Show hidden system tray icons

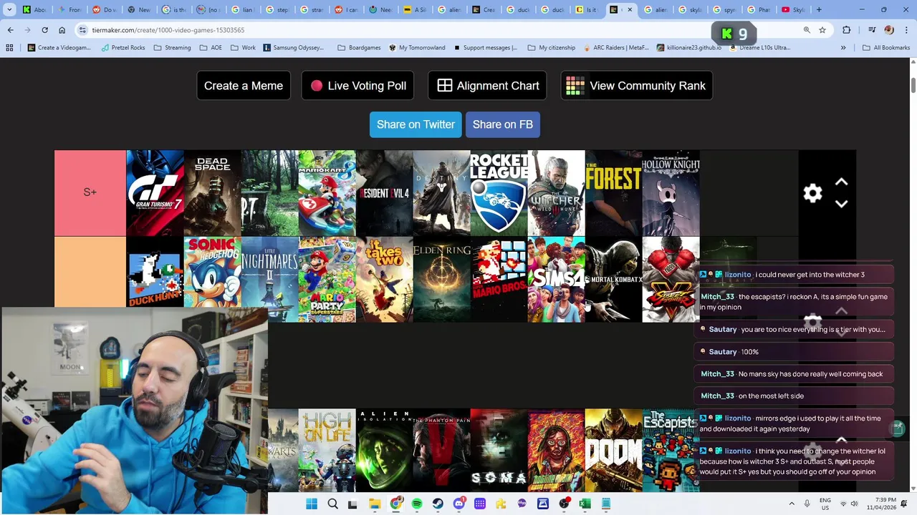[792, 504]
